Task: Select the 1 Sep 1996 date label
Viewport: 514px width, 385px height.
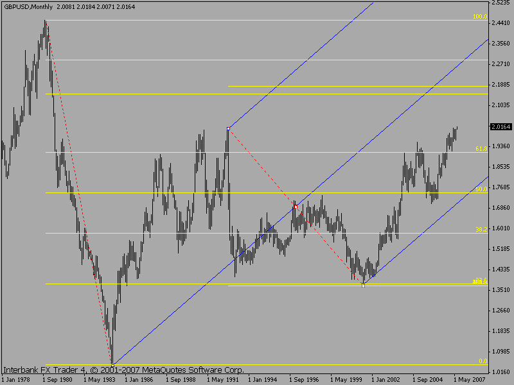Action: (x=304, y=379)
